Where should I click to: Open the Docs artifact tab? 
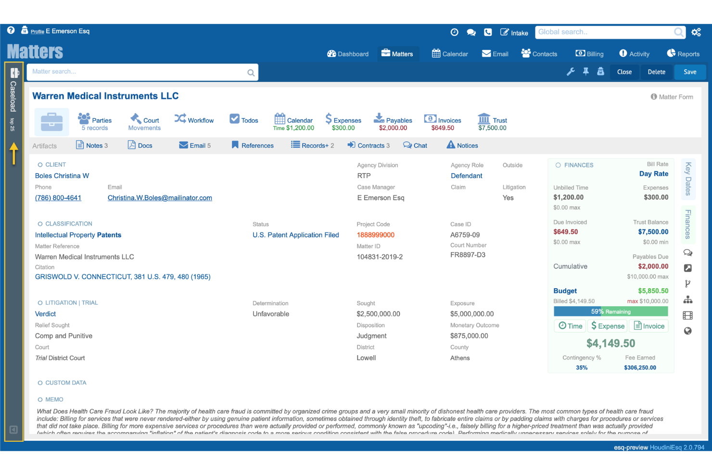point(140,145)
